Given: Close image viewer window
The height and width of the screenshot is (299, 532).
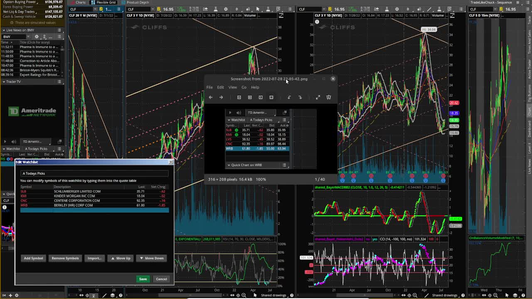Looking at the screenshot, I should pyautogui.click(x=332, y=78).
